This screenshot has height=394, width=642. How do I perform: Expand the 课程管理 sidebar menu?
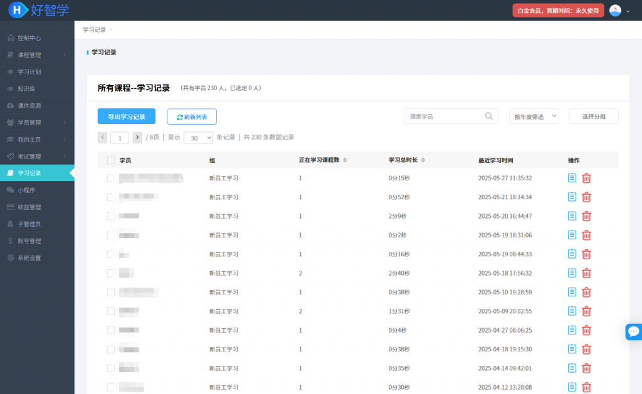[37, 55]
